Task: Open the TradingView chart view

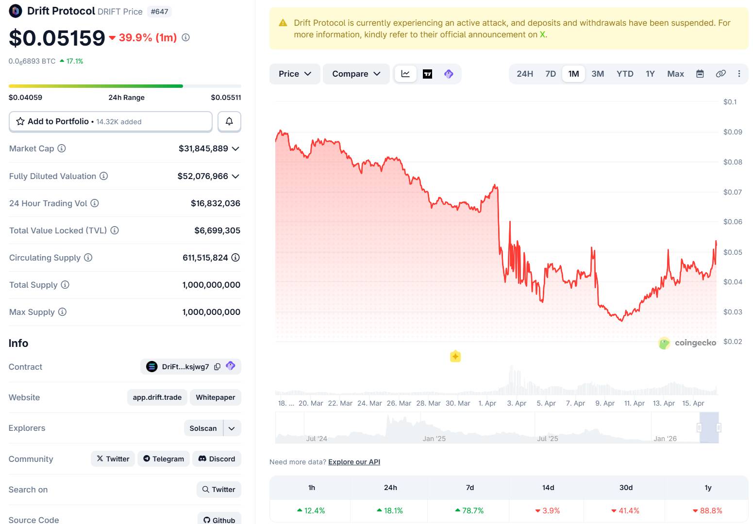Action: (x=427, y=74)
